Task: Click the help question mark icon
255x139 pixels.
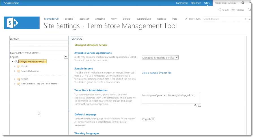Action: click(x=250, y=3)
